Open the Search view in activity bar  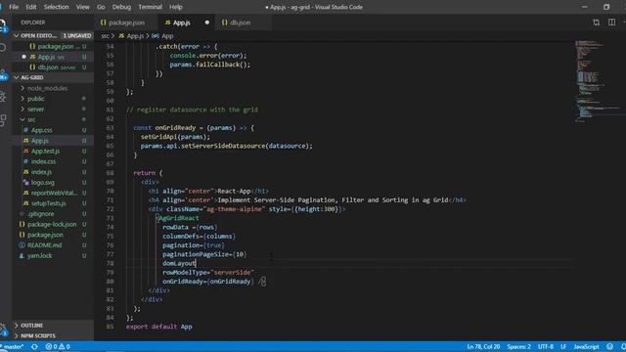click(3, 48)
